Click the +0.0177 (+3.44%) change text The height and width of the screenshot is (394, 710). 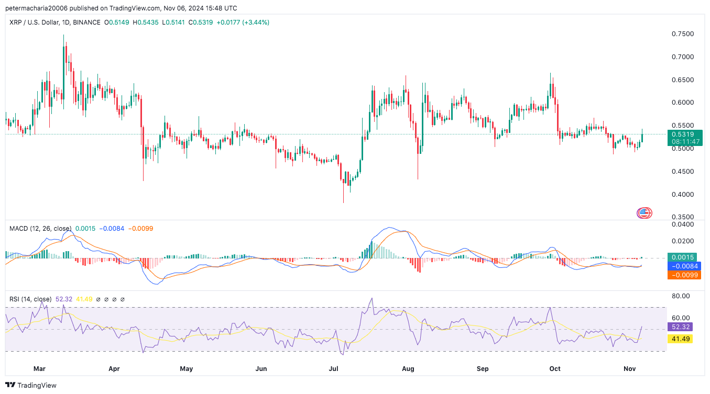(243, 22)
